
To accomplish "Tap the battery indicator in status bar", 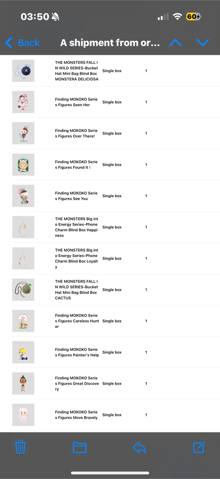I will point(193,17).
